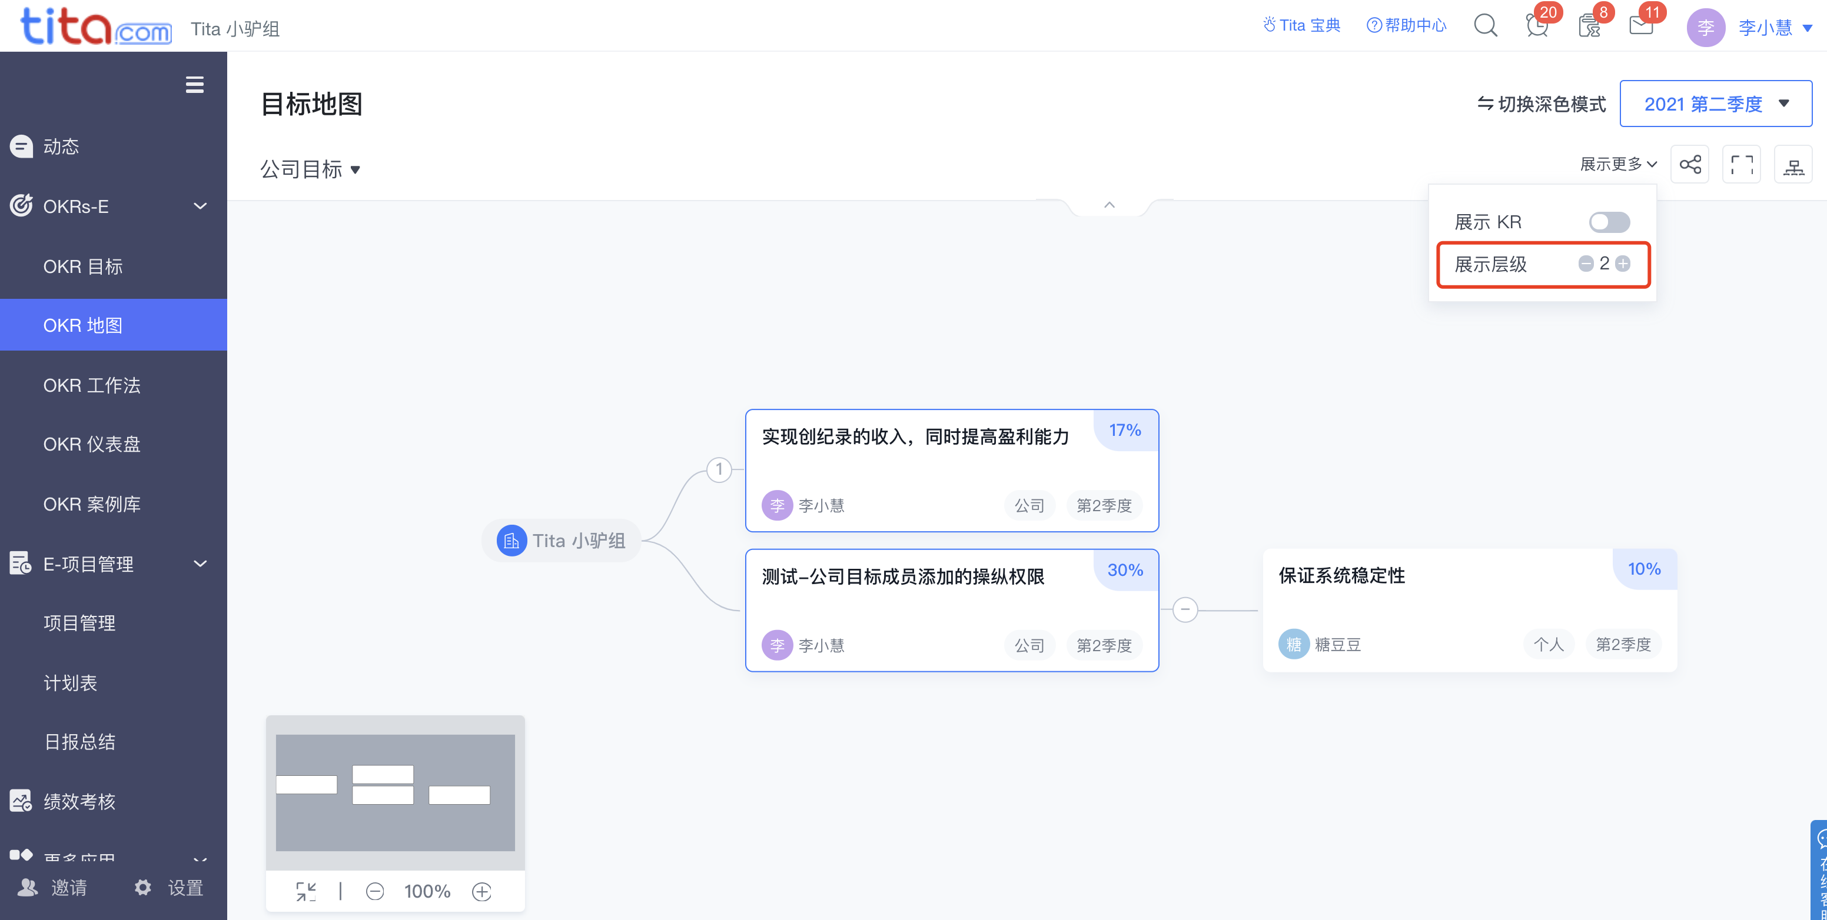
Task: Collapse the OKRs-E sidebar section
Action: point(201,206)
